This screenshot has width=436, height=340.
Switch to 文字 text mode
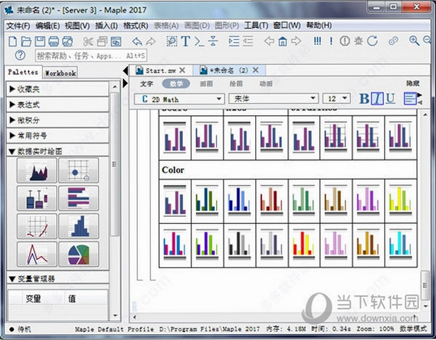147,83
